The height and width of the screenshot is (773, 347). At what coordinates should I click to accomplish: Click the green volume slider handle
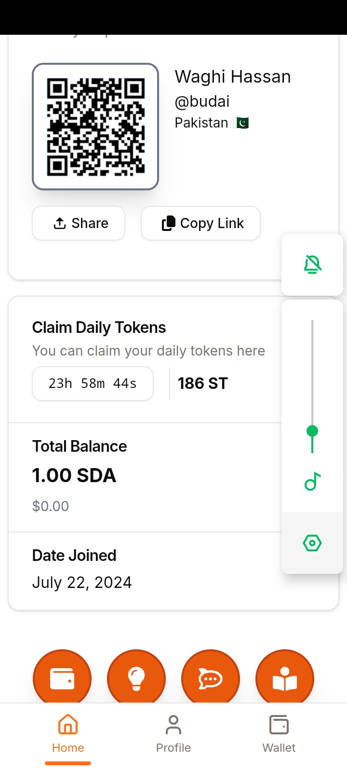(x=312, y=431)
